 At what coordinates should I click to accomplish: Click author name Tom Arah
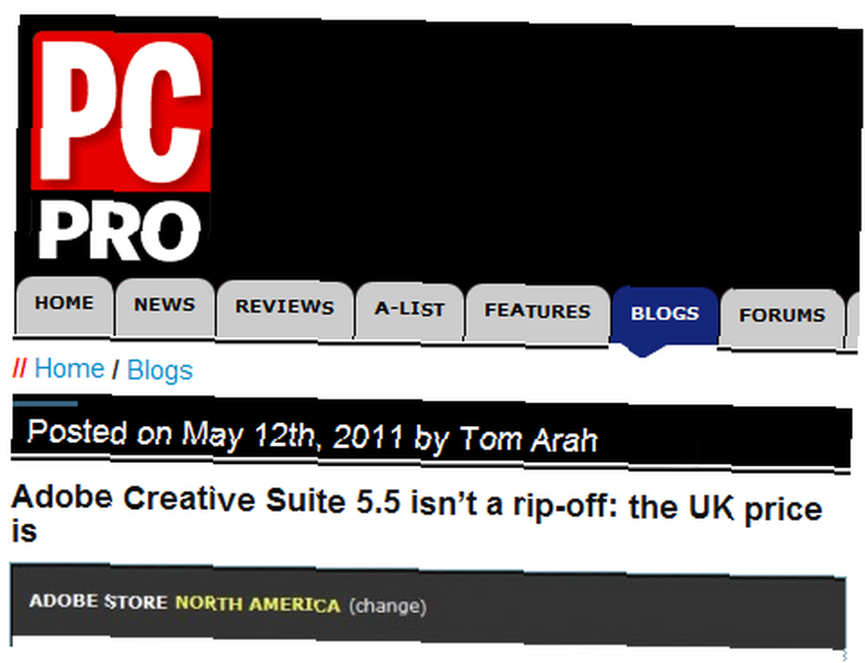(529, 440)
